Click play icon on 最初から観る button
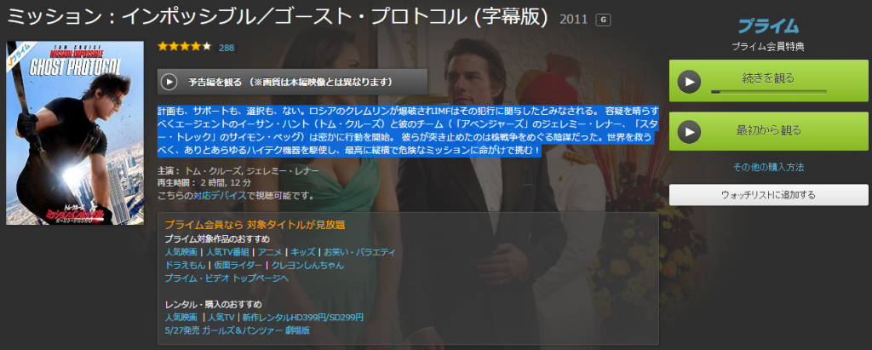The image size is (872, 350). tap(689, 132)
